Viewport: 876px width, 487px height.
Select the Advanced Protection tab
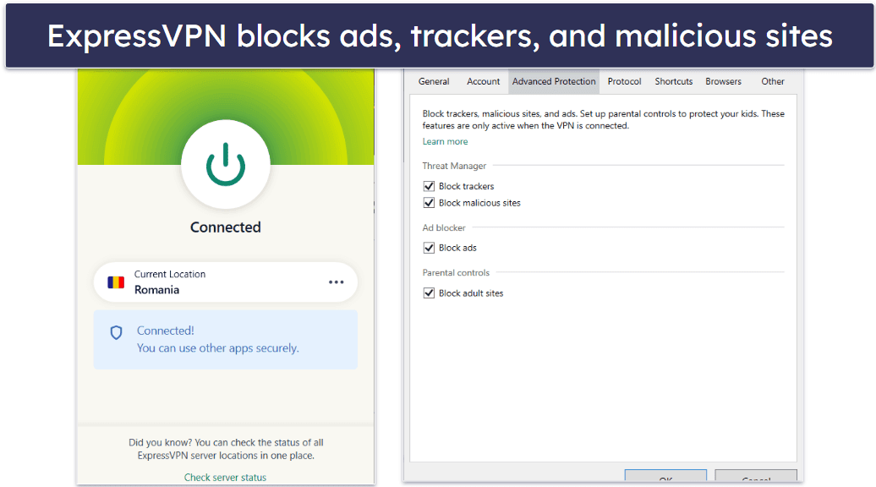[x=554, y=81]
